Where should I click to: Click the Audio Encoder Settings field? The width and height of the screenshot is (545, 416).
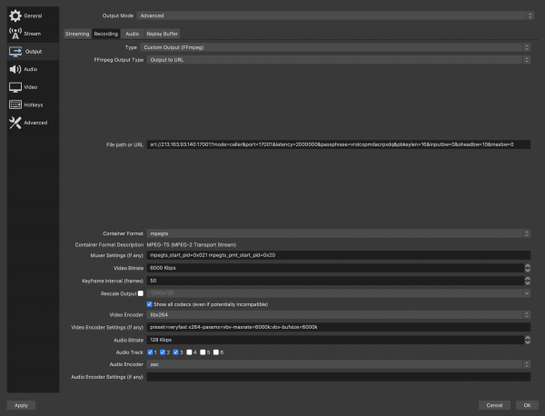point(338,377)
